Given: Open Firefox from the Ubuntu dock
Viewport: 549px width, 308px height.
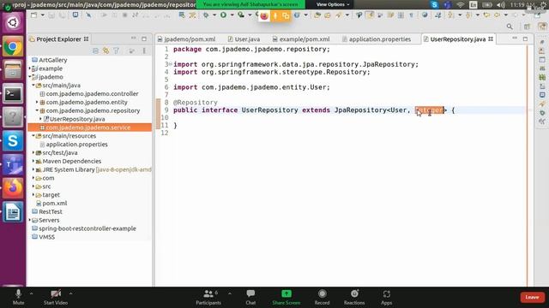Looking at the screenshot, I should 13,188.
